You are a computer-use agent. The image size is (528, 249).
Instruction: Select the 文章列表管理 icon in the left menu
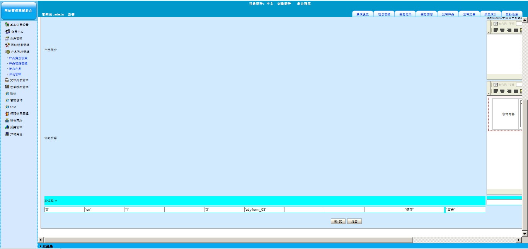(x=7, y=80)
